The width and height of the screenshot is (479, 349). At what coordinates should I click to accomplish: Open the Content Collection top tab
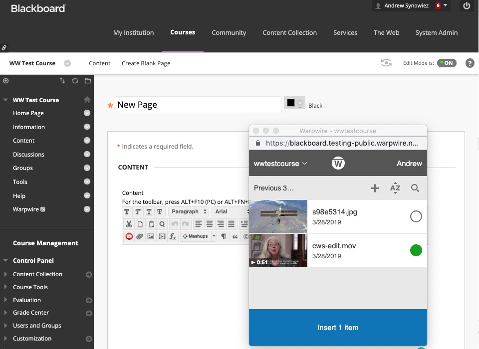click(x=289, y=33)
